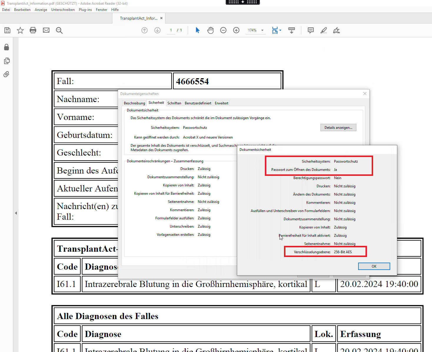
Task: Switch to the Benutzerdefiniert tab
Action: click(198, 103)
